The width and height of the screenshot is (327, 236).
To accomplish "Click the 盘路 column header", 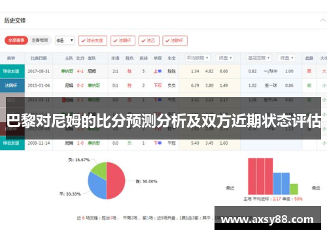I will 309,58.
